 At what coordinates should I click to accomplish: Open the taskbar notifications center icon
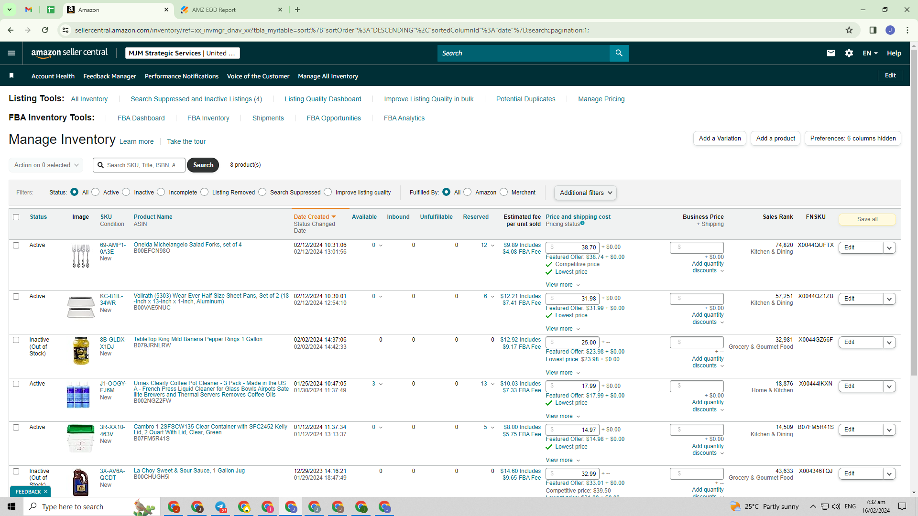(x=902, y=506)
